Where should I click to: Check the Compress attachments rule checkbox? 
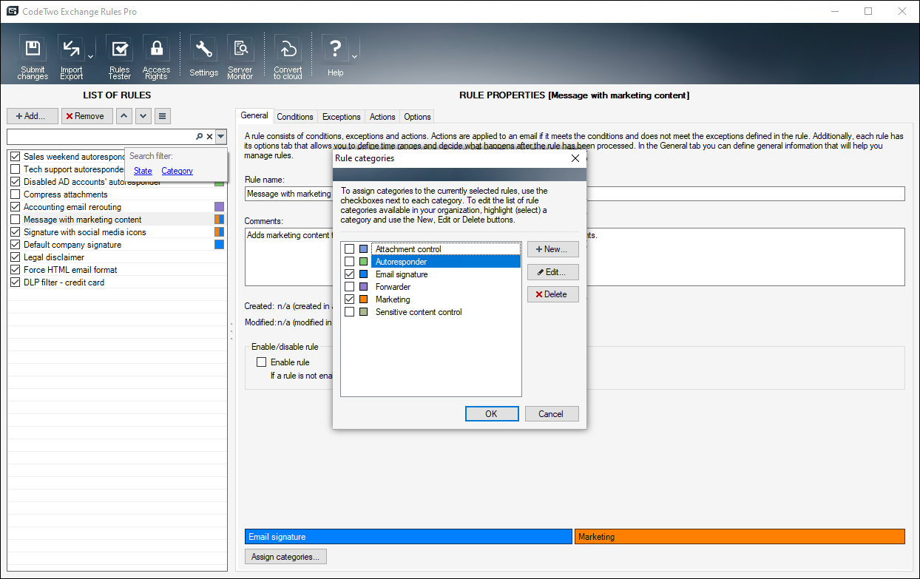(x=15, y=194)
